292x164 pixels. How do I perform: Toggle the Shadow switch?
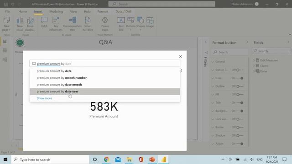click(x=240, y=135)
